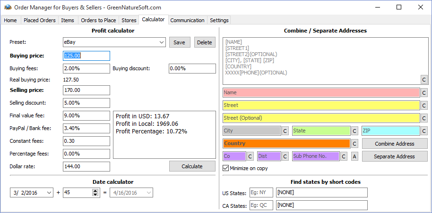Open the Placed Orders tab
The image size is (432, 213).
point(39,20)
